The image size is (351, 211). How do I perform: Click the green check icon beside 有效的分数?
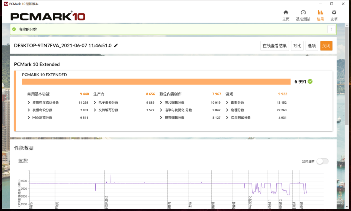click(x=14, y=29)
